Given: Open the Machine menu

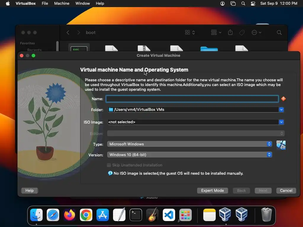Looking at the screenshot, I should (x=62, y=4).
